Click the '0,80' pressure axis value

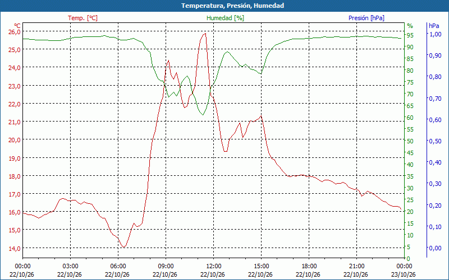pos(436,77)
